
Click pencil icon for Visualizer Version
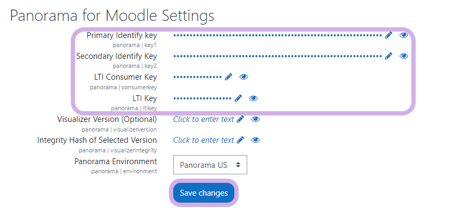240,119
